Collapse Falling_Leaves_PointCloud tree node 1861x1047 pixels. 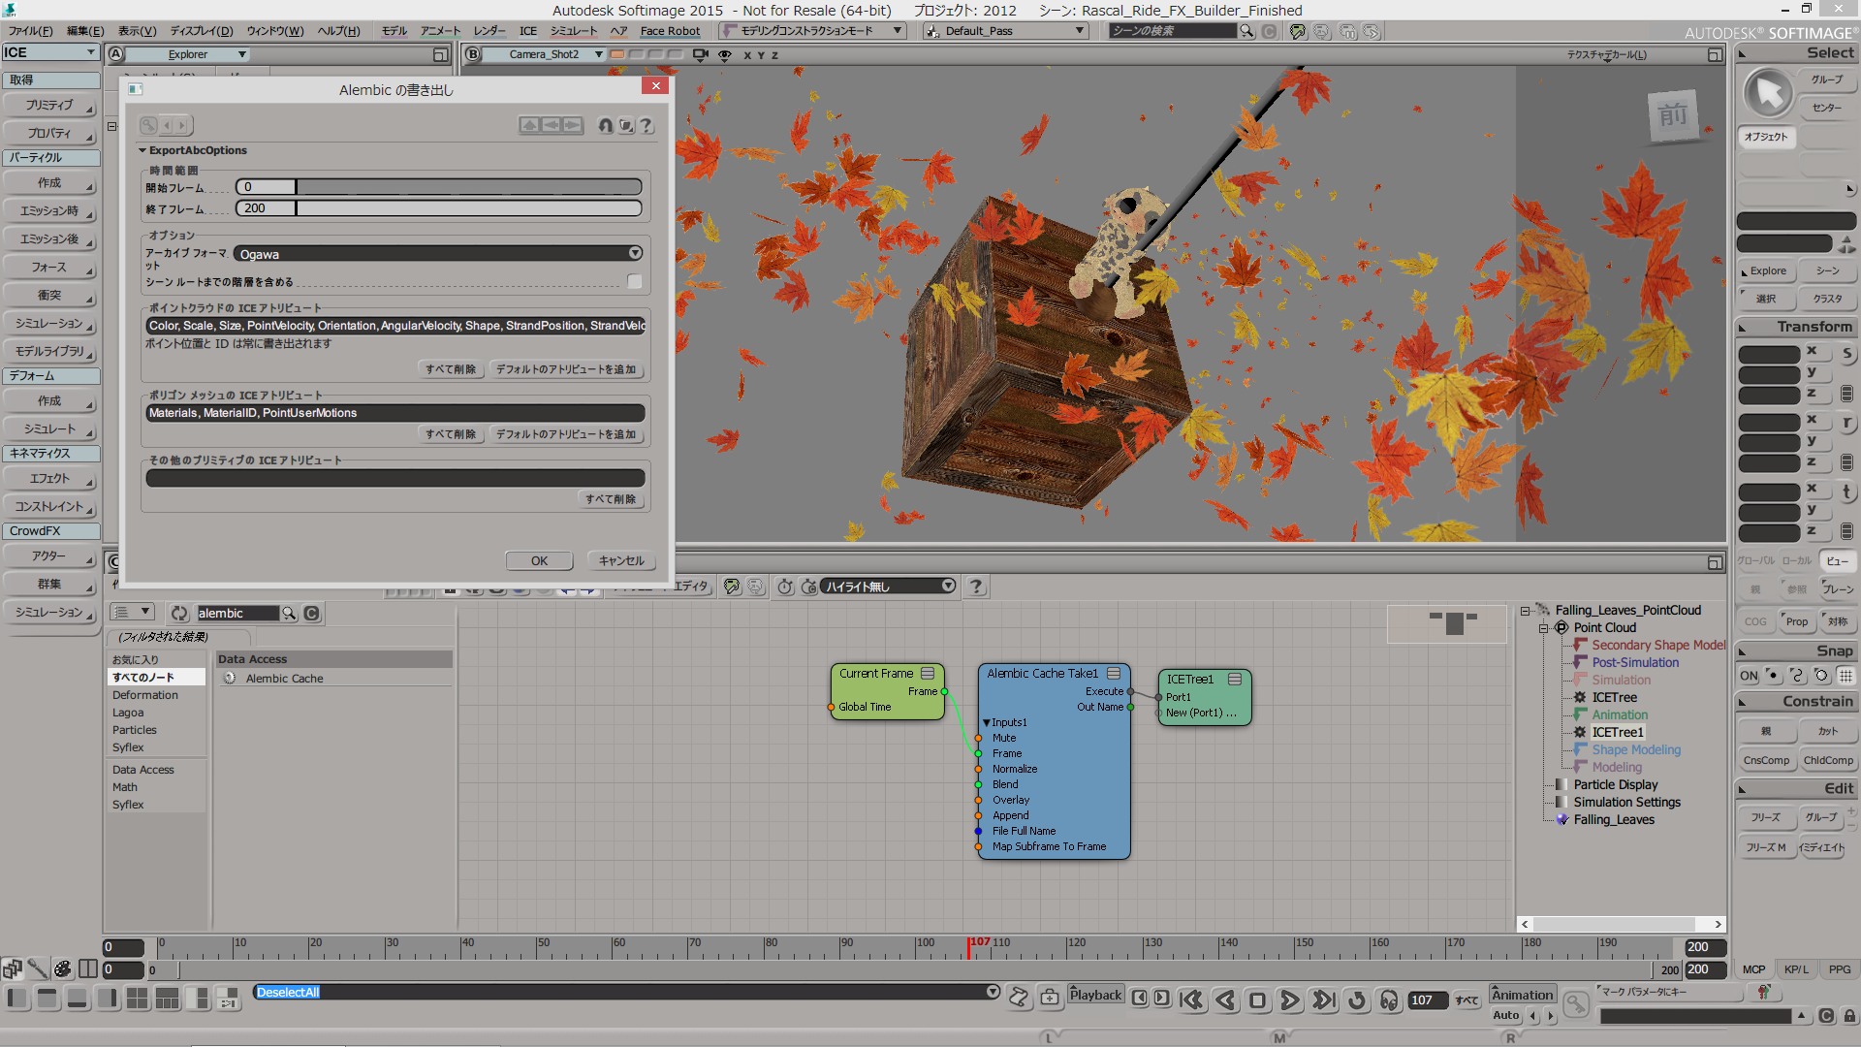tap(1526, 611)
